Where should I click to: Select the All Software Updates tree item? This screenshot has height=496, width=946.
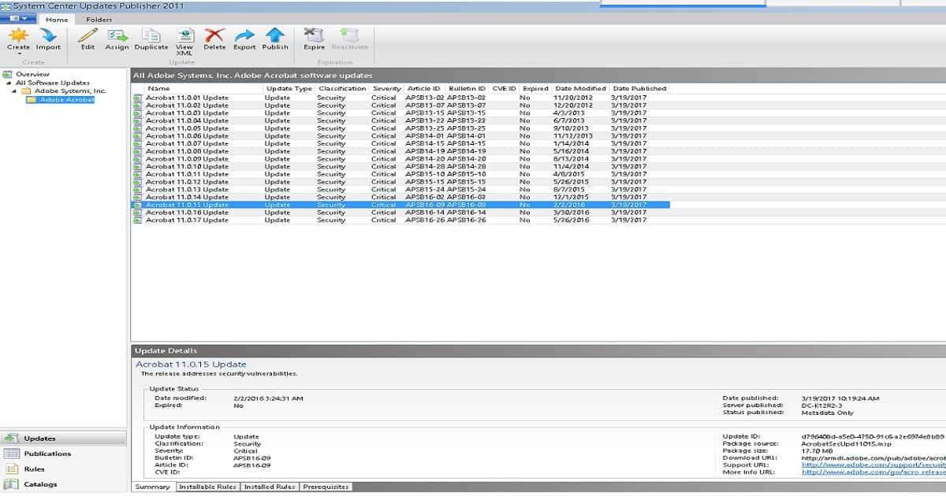click(x=53, y=83)
